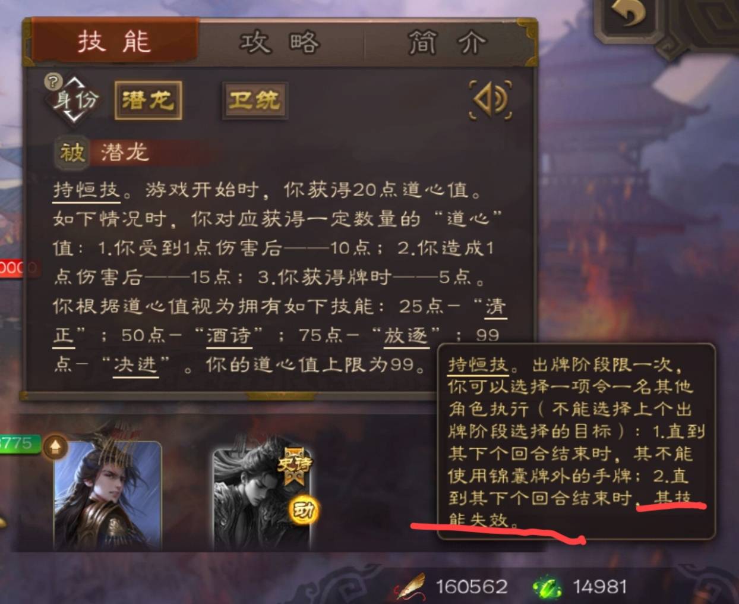Click the feather currency icon
This screenshot has height=604, width=739.
[x=411, y=586]
